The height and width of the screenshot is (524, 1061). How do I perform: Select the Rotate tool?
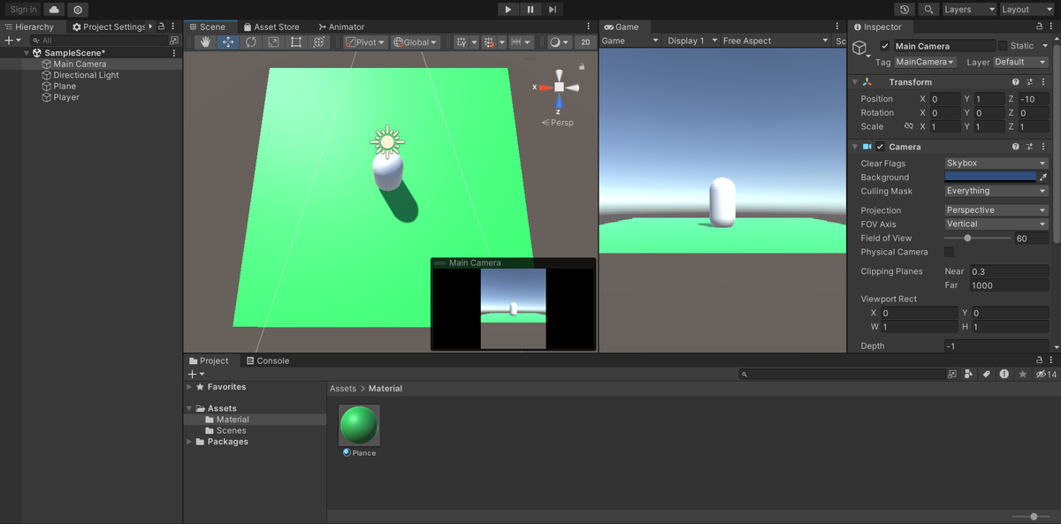pyautogui.click(x=251, y=42)
